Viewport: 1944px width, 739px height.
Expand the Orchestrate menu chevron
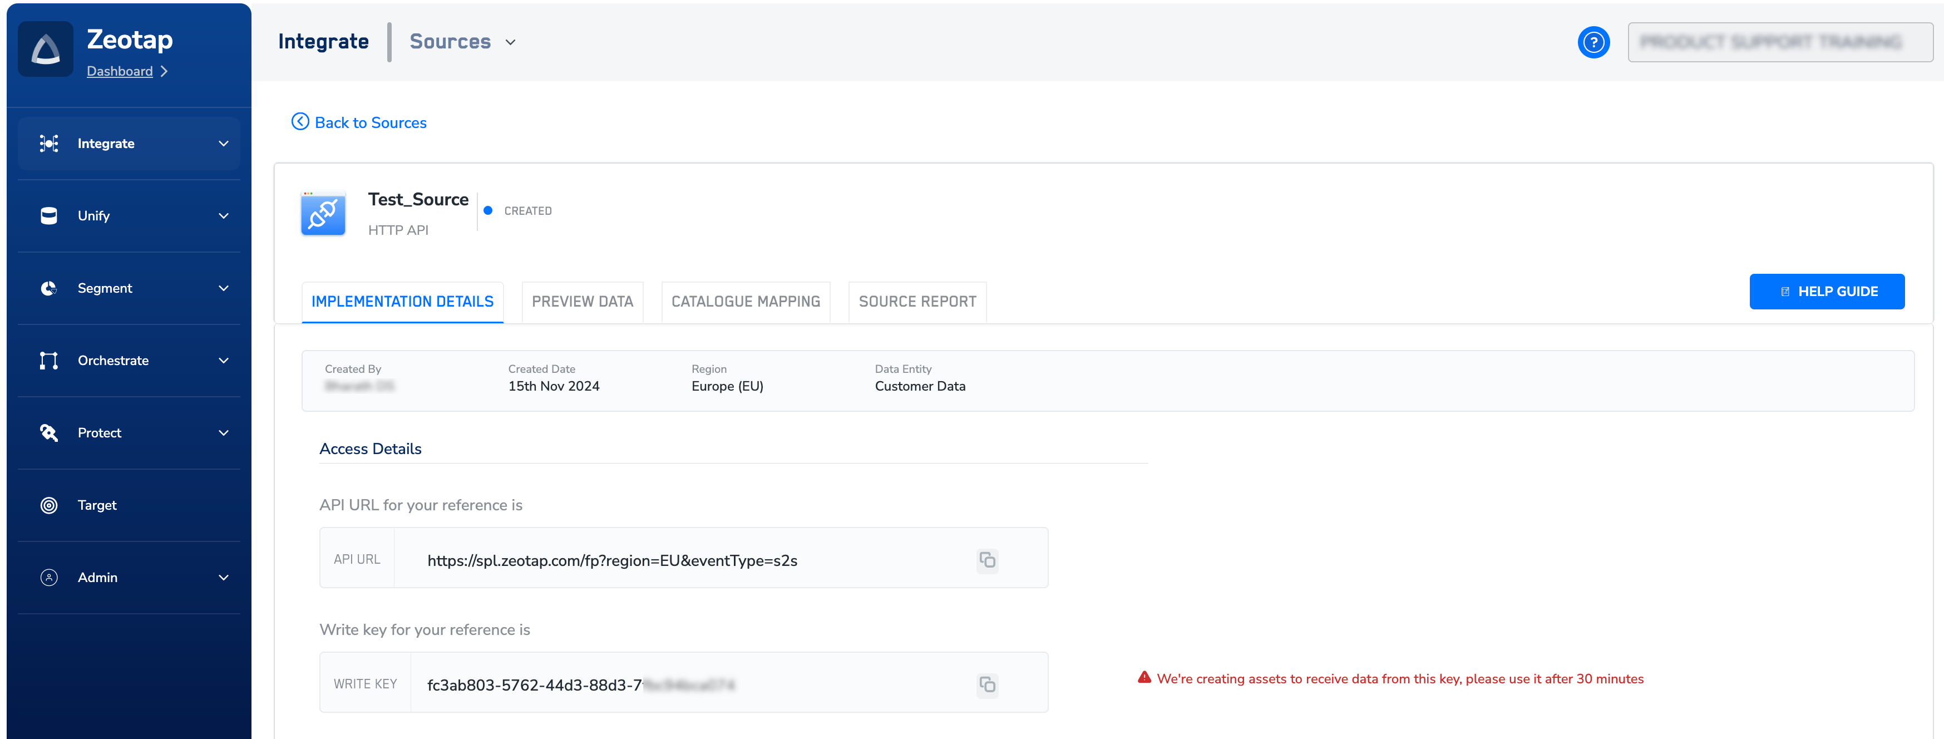[223, 361]
